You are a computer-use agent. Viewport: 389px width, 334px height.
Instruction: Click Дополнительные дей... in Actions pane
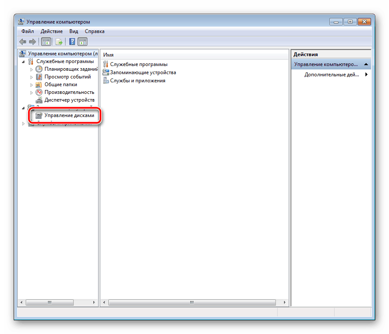[332, 75]
